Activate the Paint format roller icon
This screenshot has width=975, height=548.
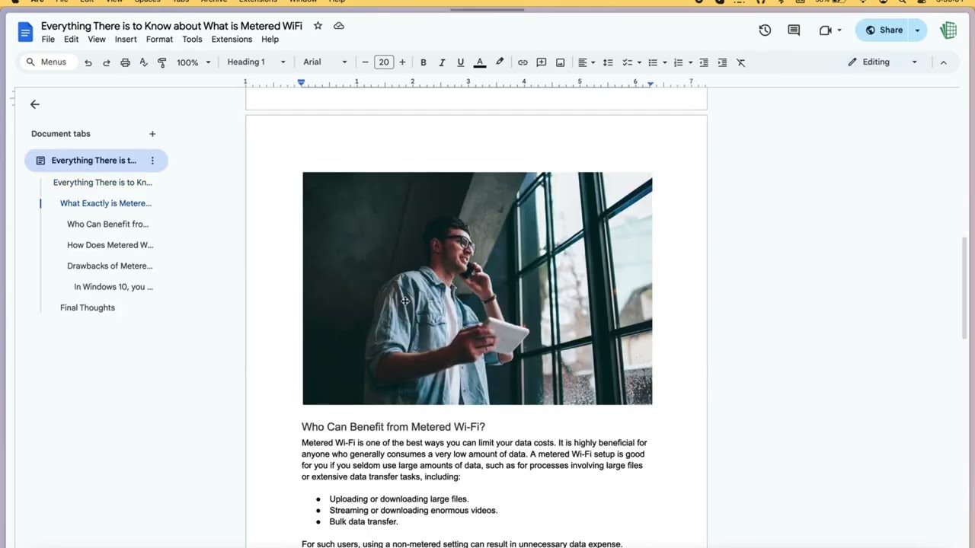161,62
